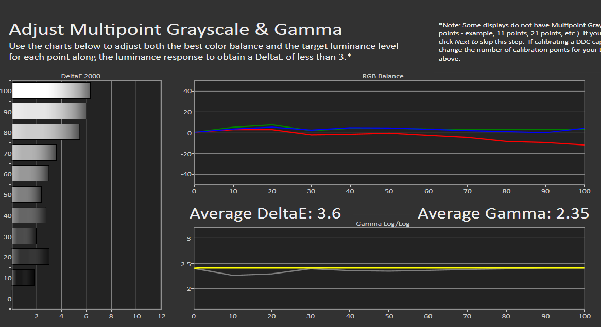The width and height of the screenshot is (601, 327).
Task: Select the 20% grayscale bar
Action: pos(30,257)
